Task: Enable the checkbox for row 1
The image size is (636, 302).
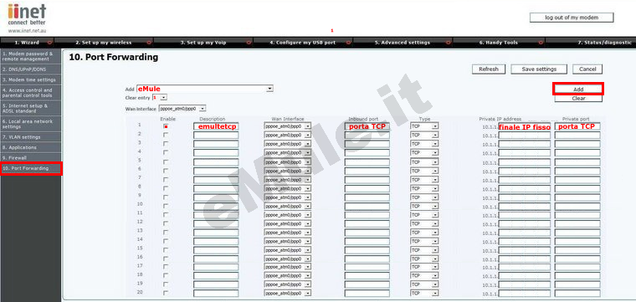Action: [166, 126]
